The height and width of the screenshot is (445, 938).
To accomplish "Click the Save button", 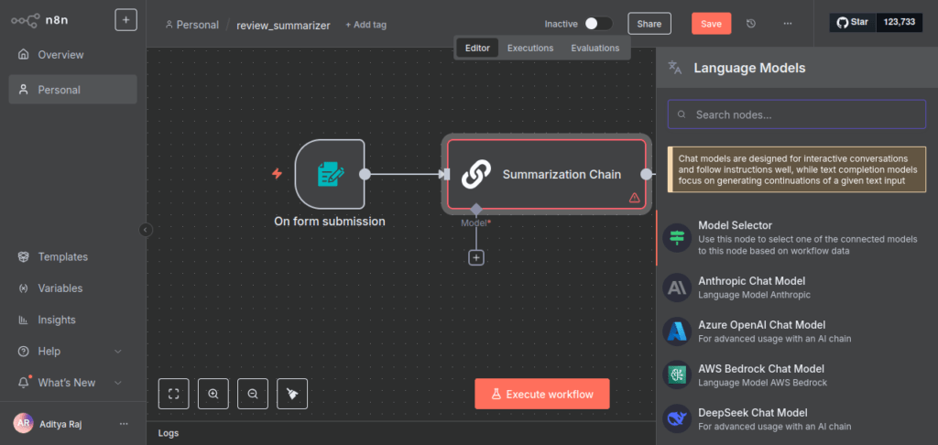I will pyautogui.click(x=711, y=24).
